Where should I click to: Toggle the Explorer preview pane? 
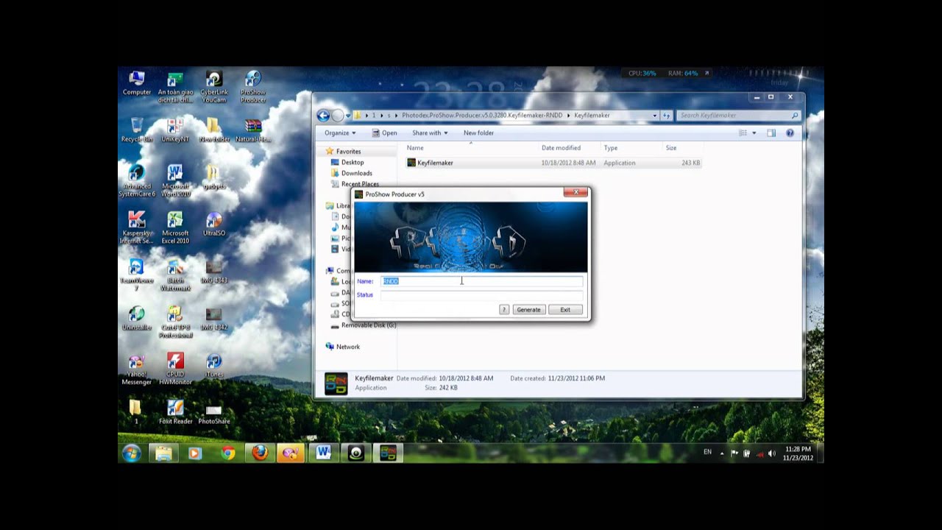[x=771, y=133]
